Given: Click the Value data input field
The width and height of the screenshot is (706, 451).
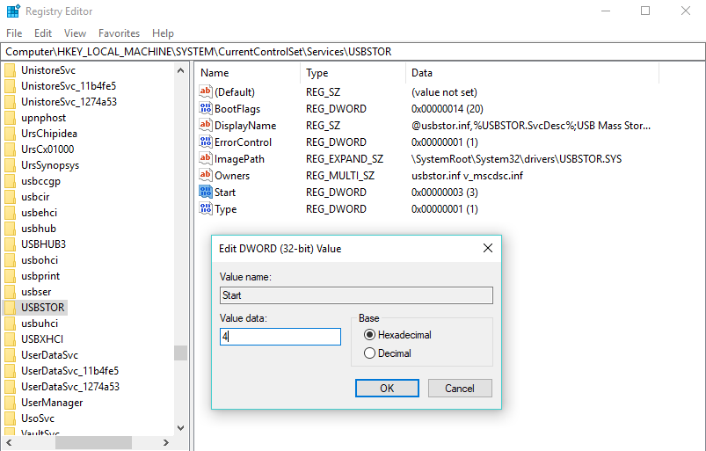Looking at the screenshot, I should (x=280, y=337).
